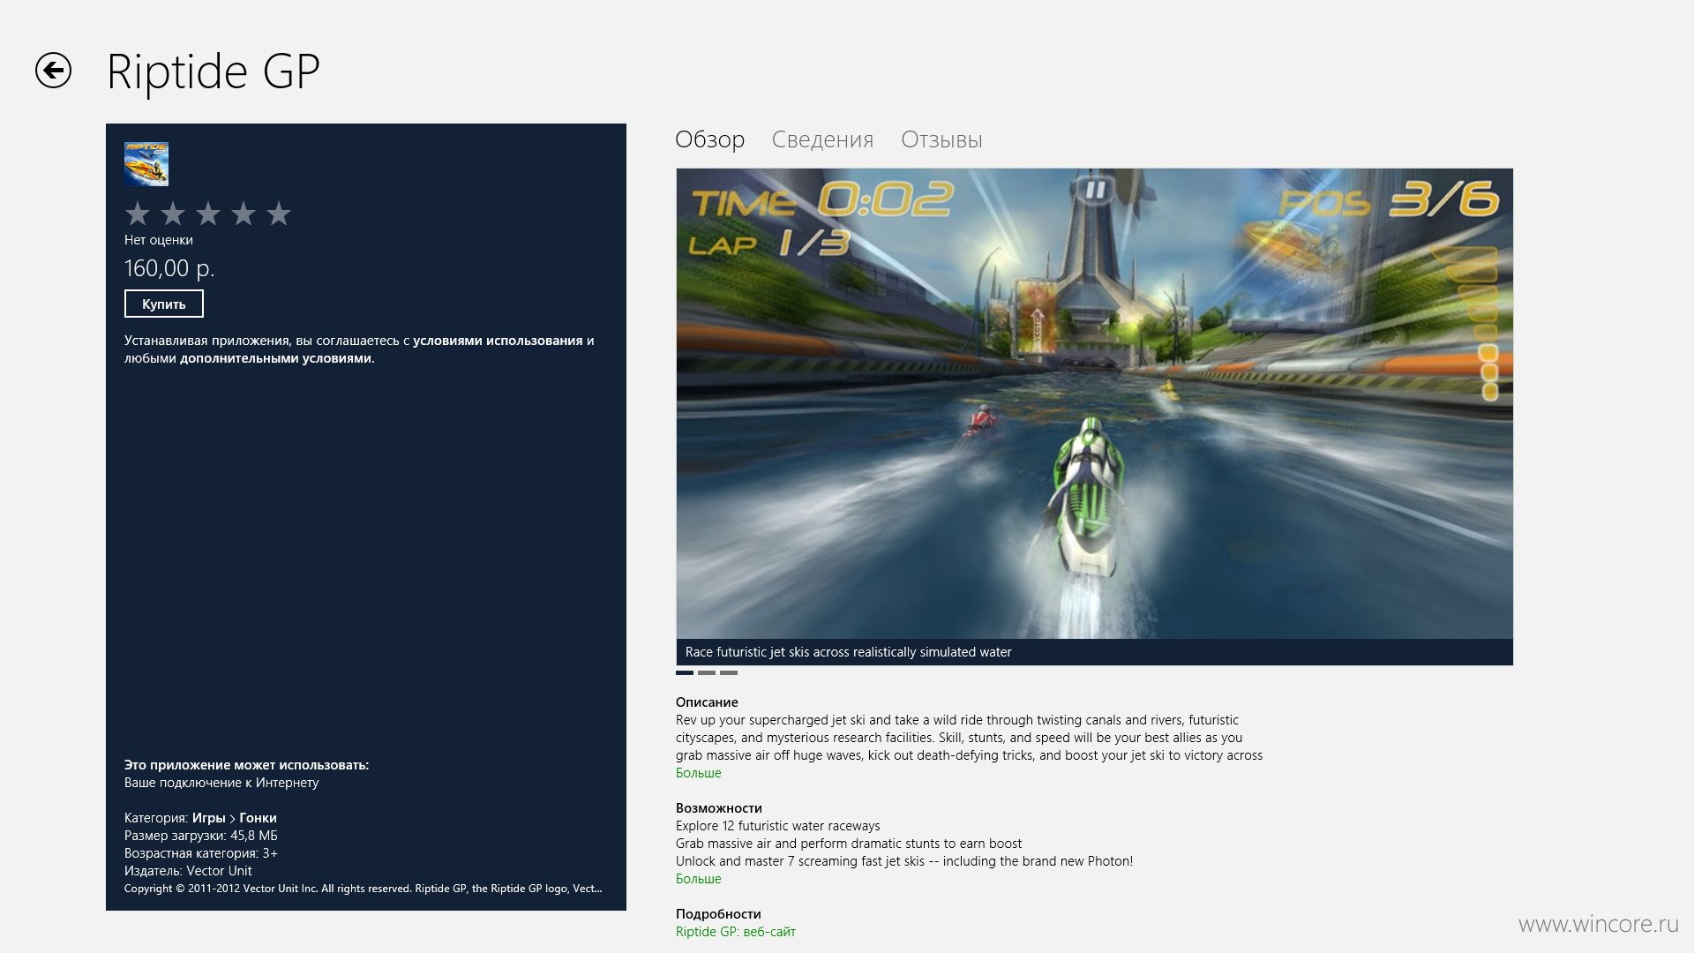Open the Игры category link
This screenshot has height=953, width=1694.
coord(209,818)
